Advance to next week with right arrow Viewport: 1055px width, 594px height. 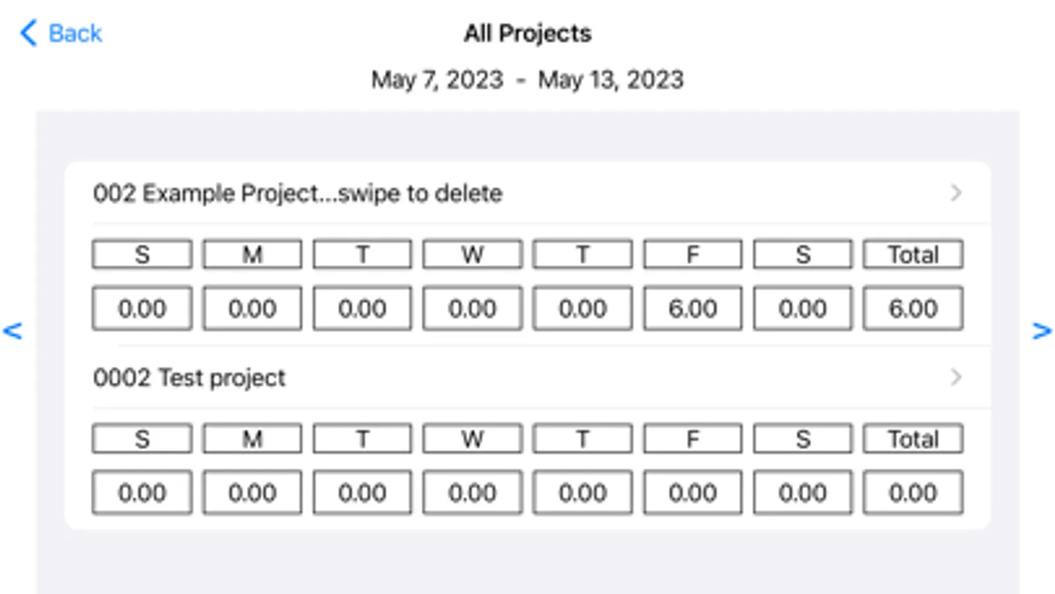1041,331
